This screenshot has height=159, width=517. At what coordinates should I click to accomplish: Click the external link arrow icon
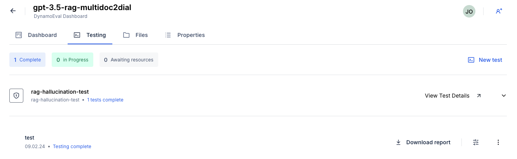click(x=479, y=96)
